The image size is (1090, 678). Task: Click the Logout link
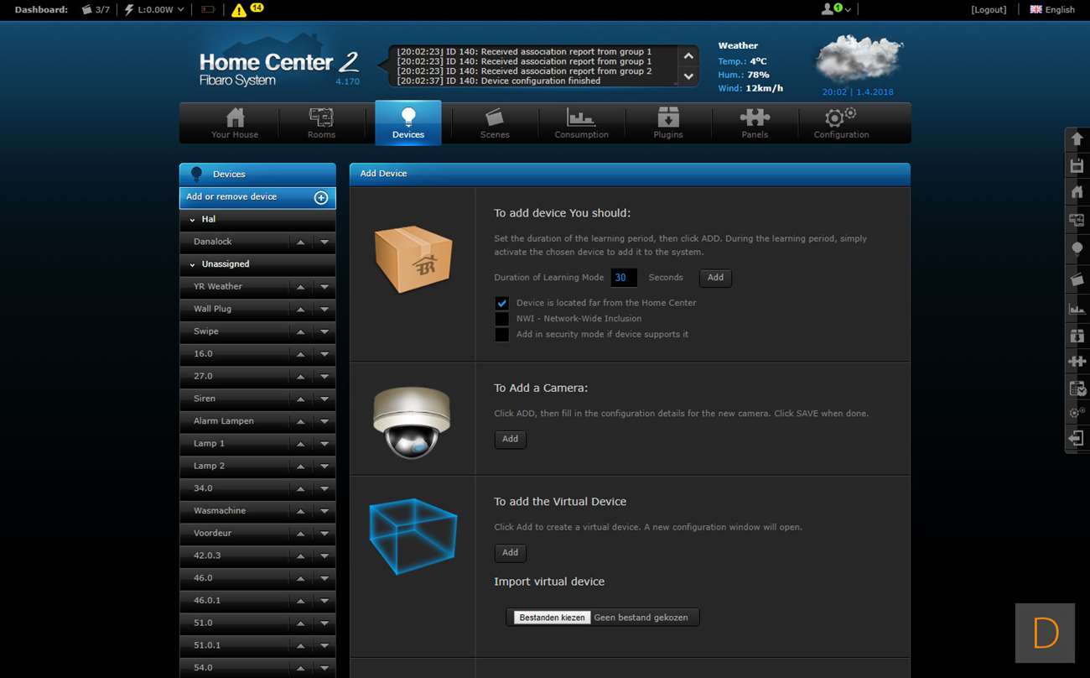[x=989, y=10]
